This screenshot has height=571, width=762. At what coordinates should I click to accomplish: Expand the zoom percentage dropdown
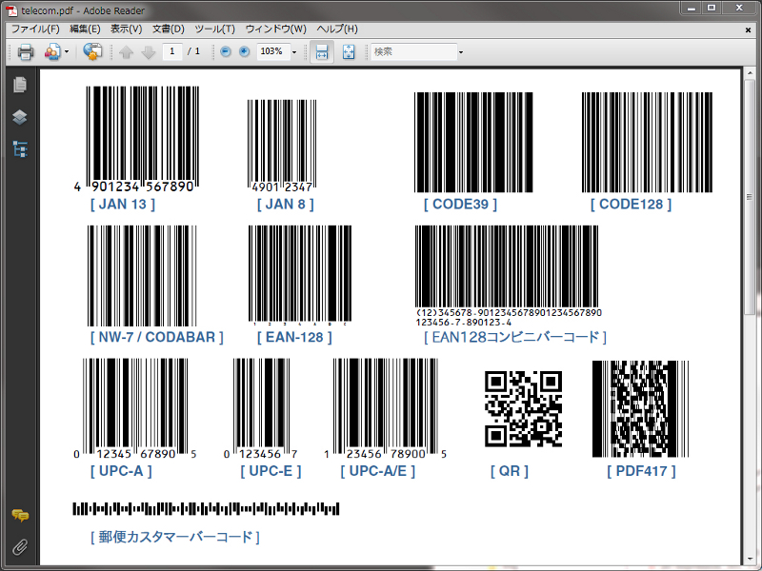[294, 52]
